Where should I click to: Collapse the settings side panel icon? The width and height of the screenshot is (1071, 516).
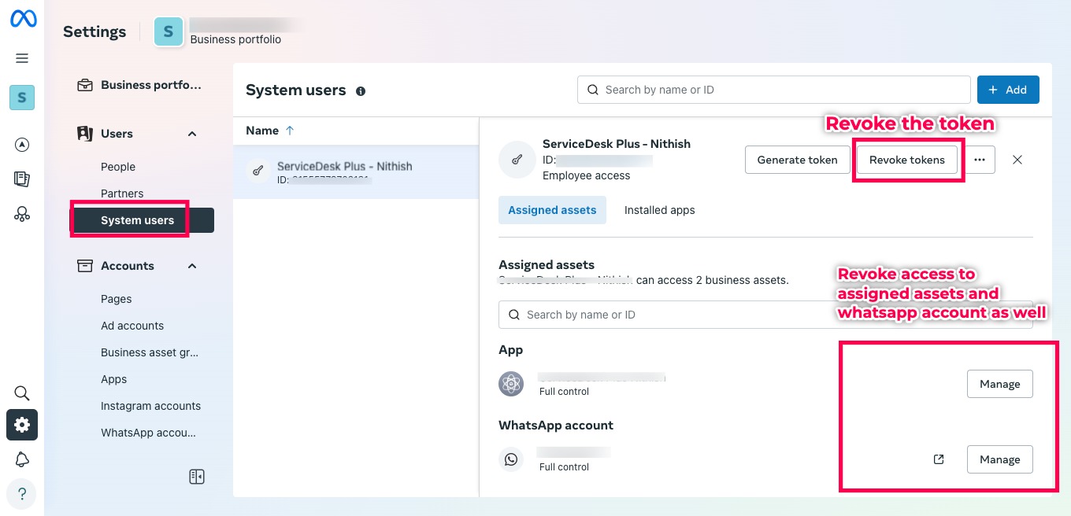(197, 477)
